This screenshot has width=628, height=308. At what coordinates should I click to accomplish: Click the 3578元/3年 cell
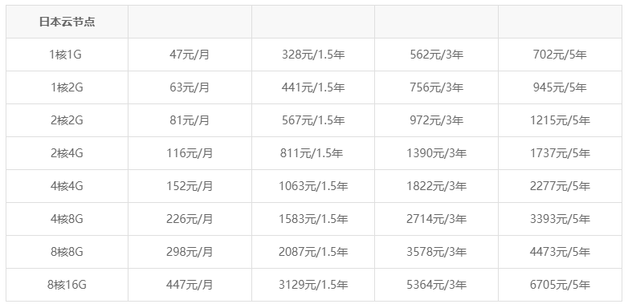pyautogui.click(x=437, y=252)
